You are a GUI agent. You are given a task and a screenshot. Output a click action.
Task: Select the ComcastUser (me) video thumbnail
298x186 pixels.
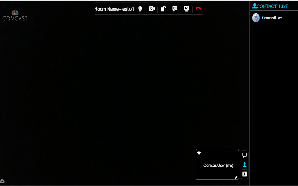tap(217, 164)
